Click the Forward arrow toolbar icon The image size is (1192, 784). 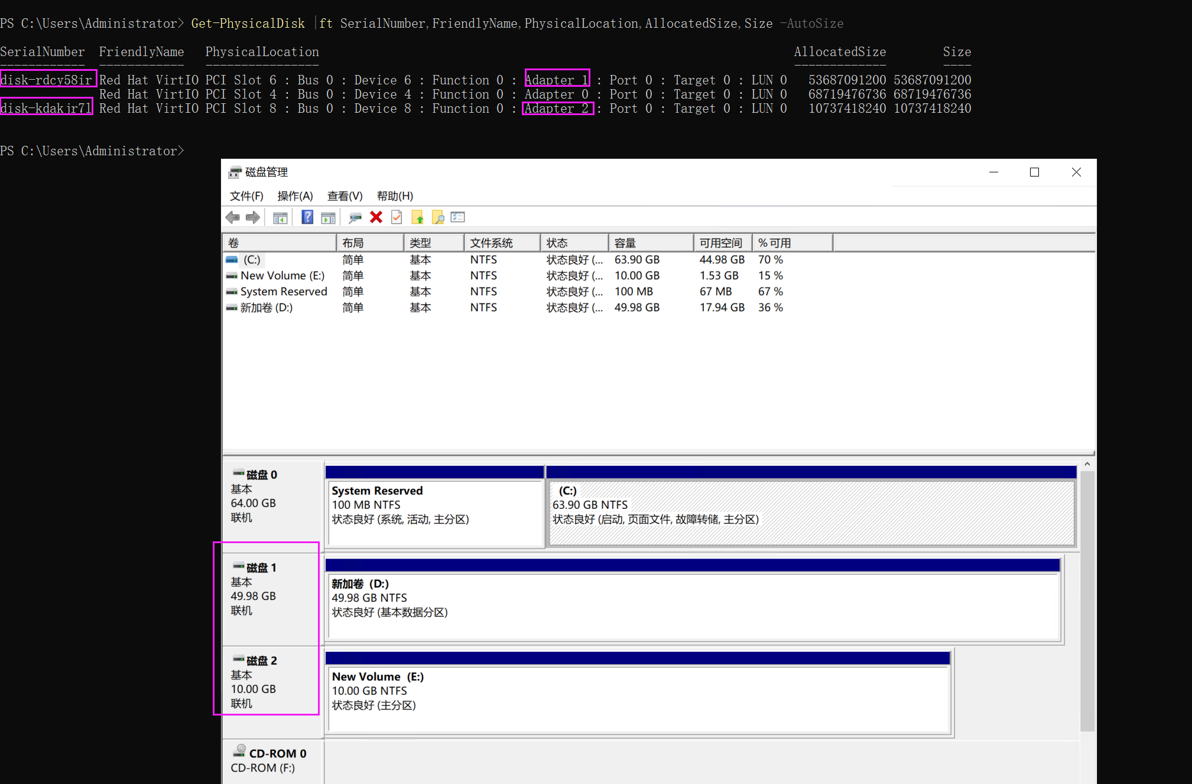[253, 218]
